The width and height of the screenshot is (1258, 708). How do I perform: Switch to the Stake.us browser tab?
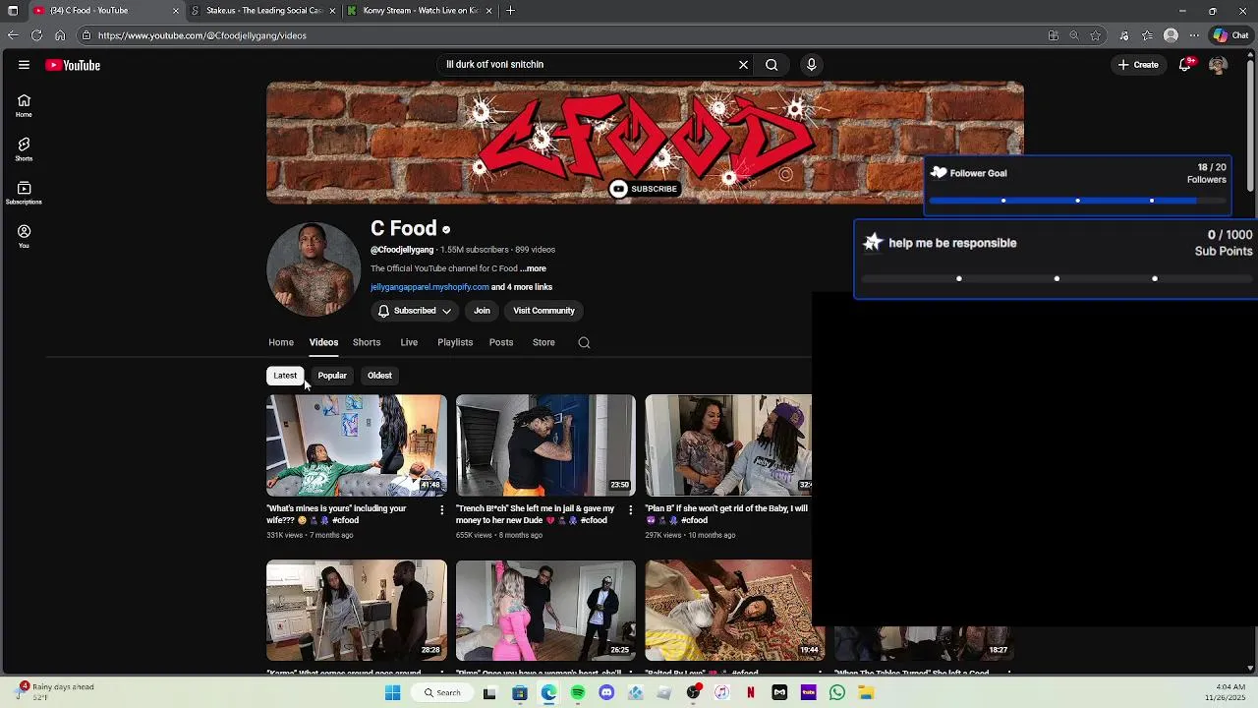(263, 11)
